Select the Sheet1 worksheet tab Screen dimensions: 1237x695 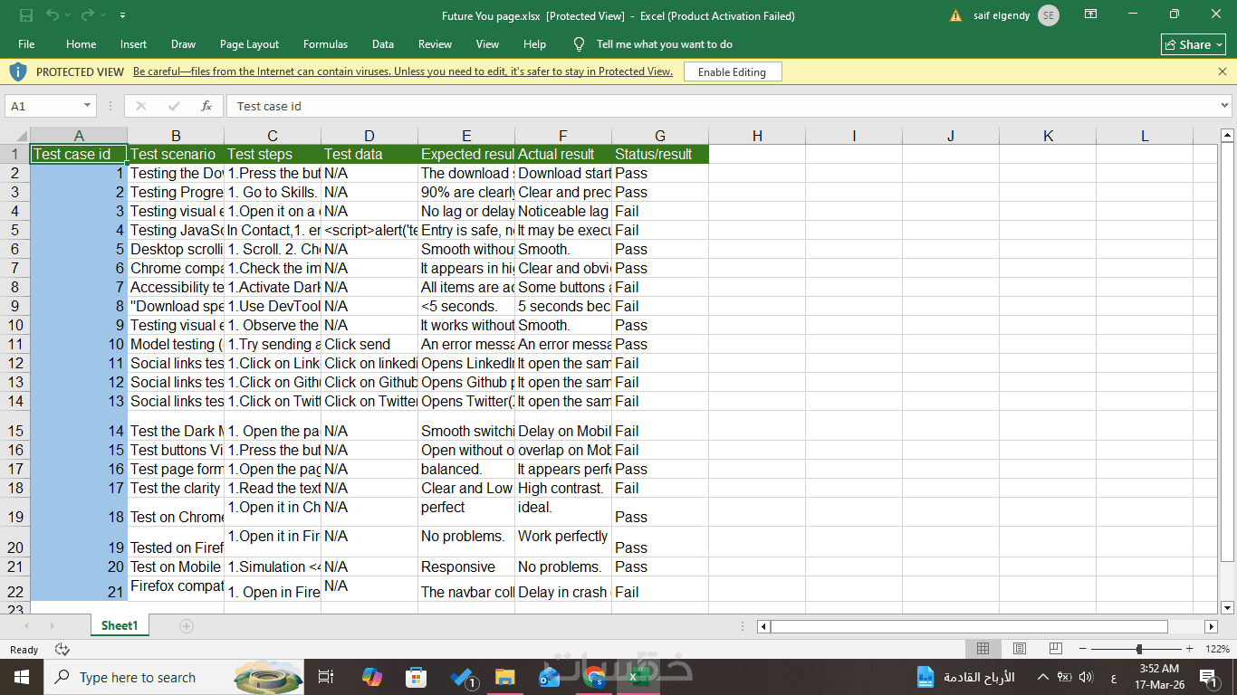point(120,625)
